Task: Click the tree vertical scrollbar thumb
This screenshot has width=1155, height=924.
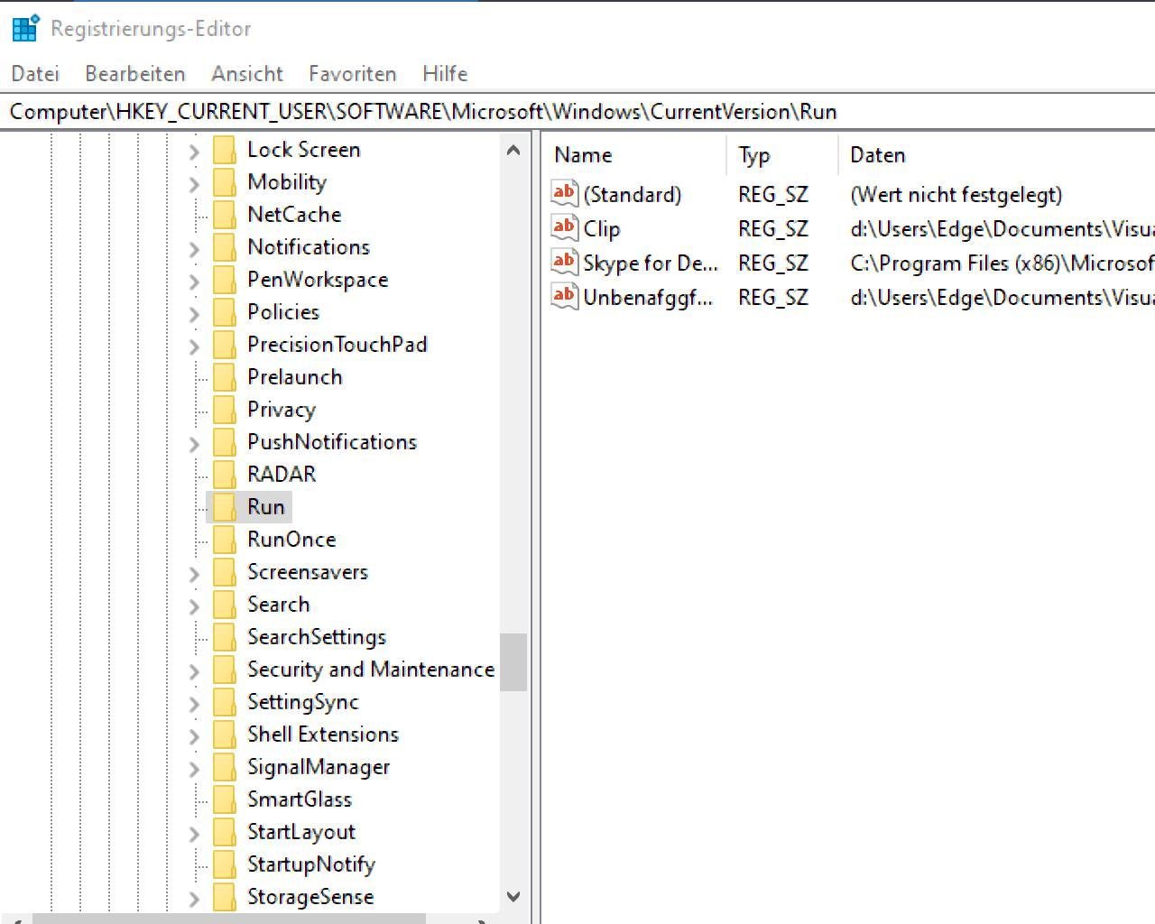Action: (513, 661)
